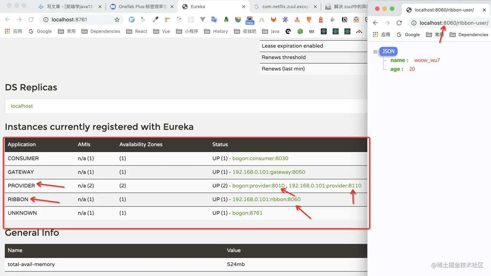Open the 常用 bookmarks folder in the Eureka window

coord(67,31)
